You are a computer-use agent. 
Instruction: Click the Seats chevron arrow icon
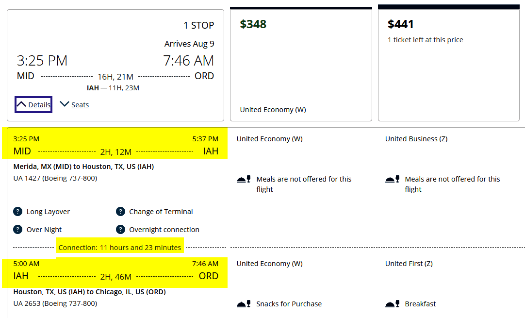click(64, 104)
